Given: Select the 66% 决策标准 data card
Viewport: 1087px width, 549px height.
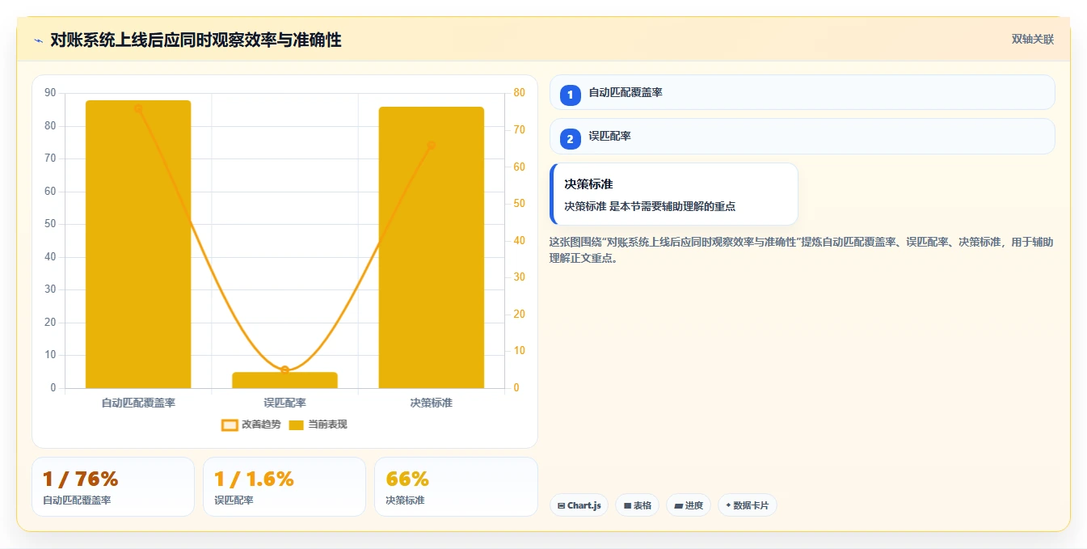Looking at the screenshot, I should (x=456, y=487).
